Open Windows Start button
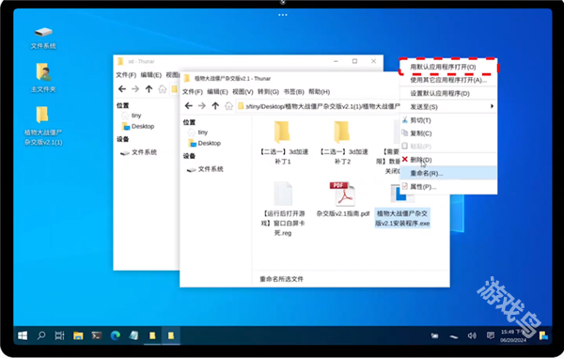Screen dimensions: 564x358 point(23,335)
